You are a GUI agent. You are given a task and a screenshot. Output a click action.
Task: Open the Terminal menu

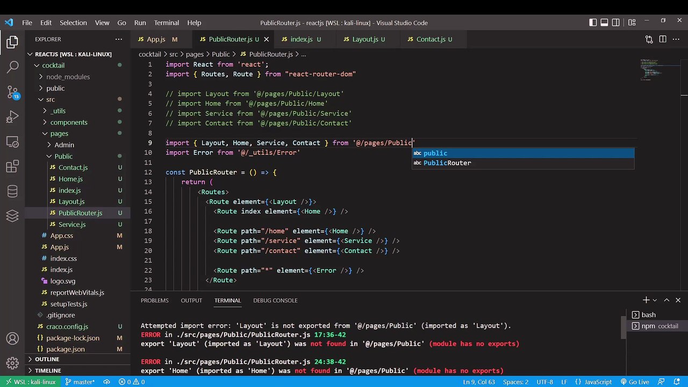(x=167, y=23)
